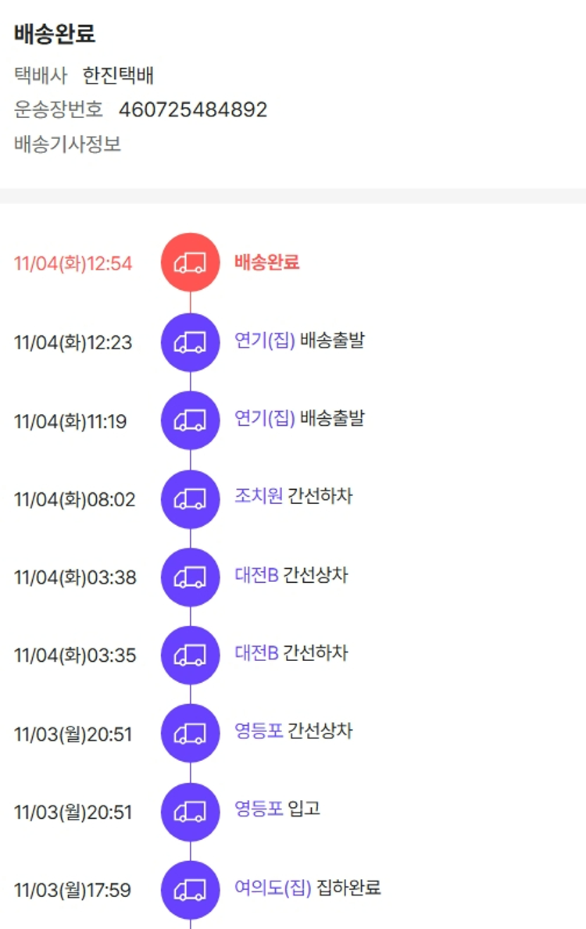This screenshot has width=586, height=929.
Task: Click the 한진택배 courier name
Action: click(119, 76)
